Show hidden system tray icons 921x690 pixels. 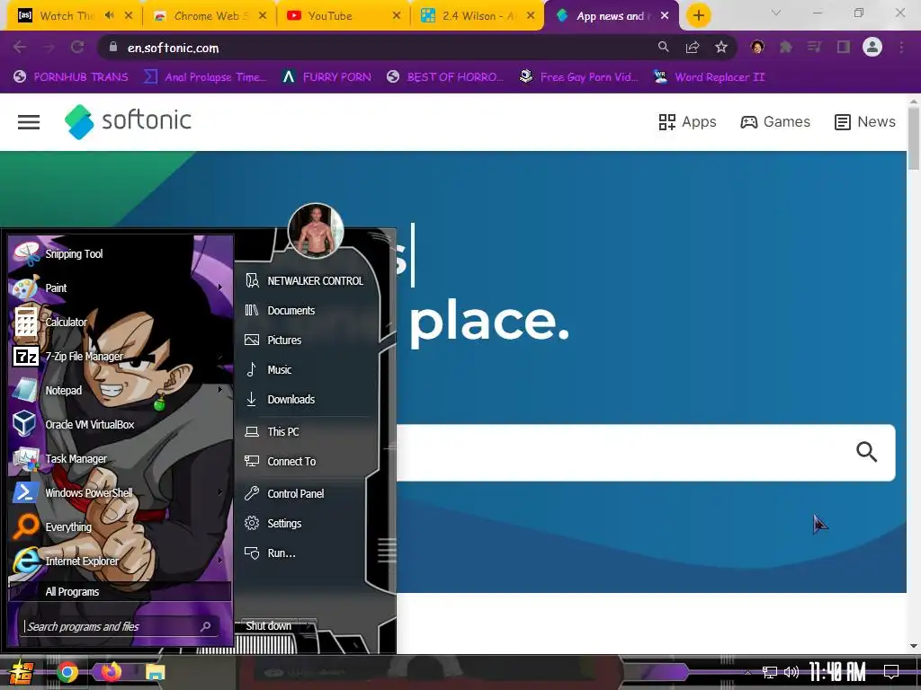click(747, 672)
